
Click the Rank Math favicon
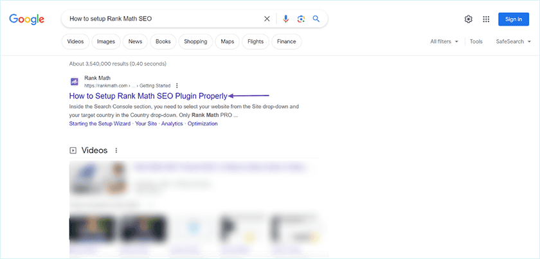[x=75, y=82]
